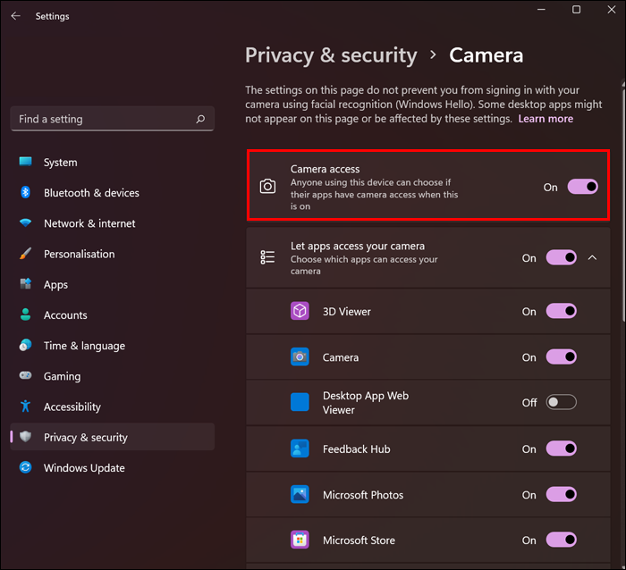Open the Learn more link
This screenshot has height=570, width=626.
pyautogui.click(x=546, y=119)
